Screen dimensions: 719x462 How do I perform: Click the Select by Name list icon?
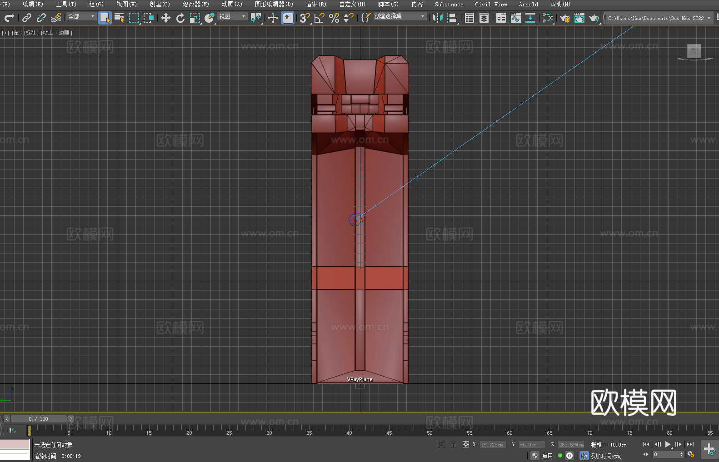click(x=120, y=18)
